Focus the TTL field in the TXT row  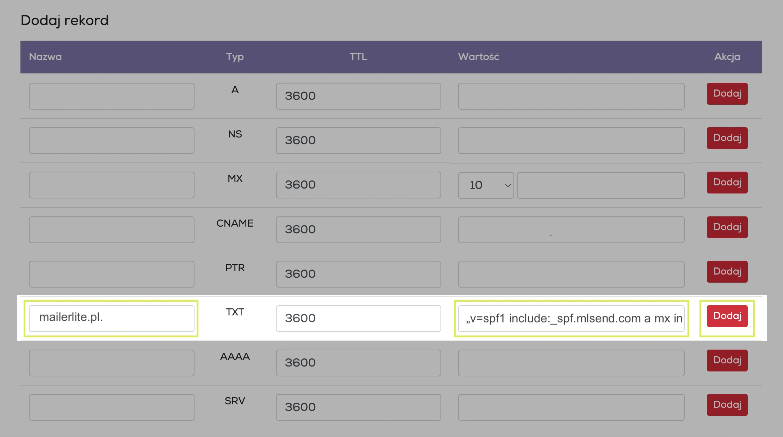click(358, 319)
